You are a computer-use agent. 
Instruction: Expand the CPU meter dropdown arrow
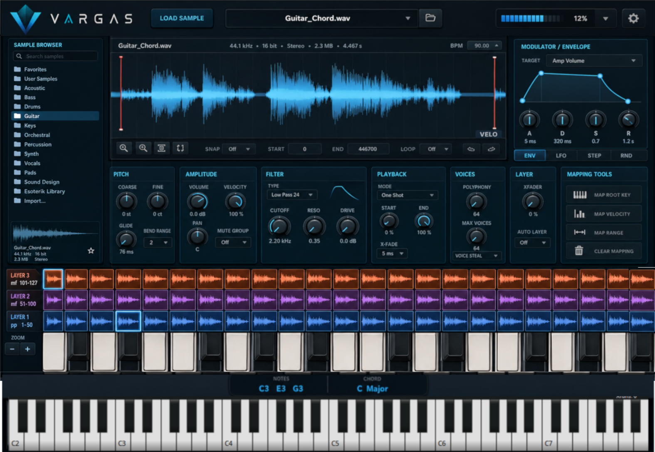coord(606,18)
